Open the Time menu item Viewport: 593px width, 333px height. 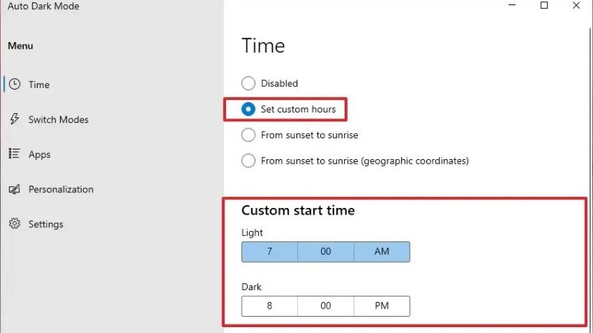[39, 84]
